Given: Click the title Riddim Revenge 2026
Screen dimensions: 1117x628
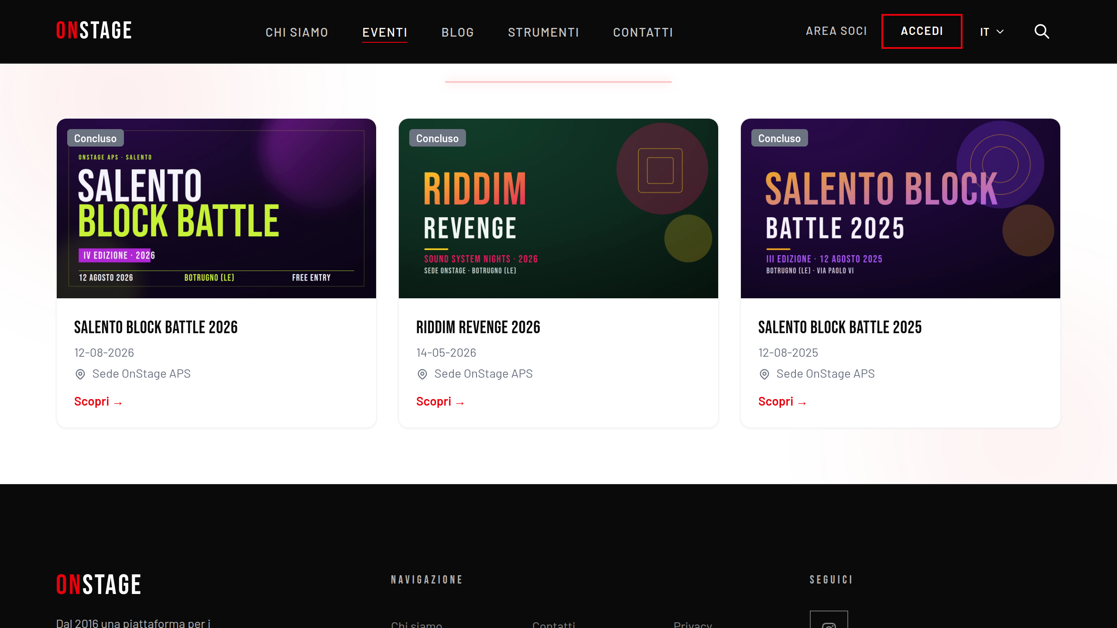Looking at the screenshot, I should pos(478,327).
